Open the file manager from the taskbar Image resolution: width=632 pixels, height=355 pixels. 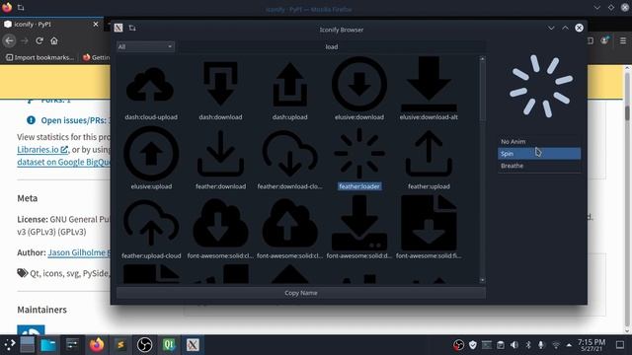[48, 345]
